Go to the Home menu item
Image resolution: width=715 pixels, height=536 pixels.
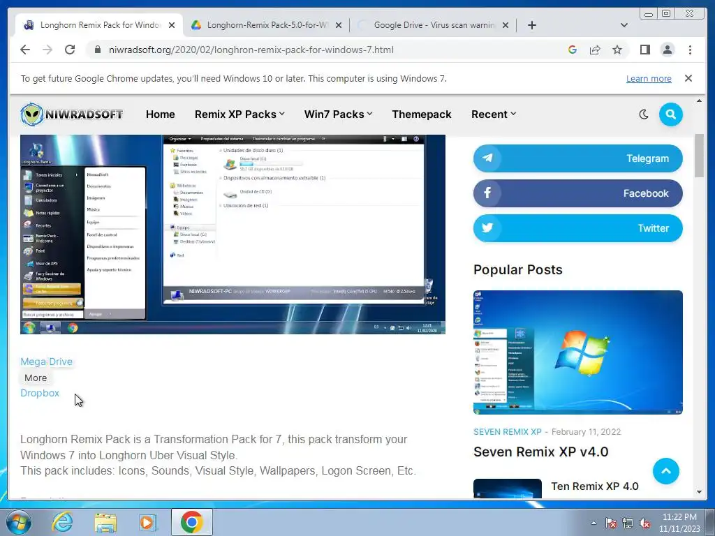(160, 114)
